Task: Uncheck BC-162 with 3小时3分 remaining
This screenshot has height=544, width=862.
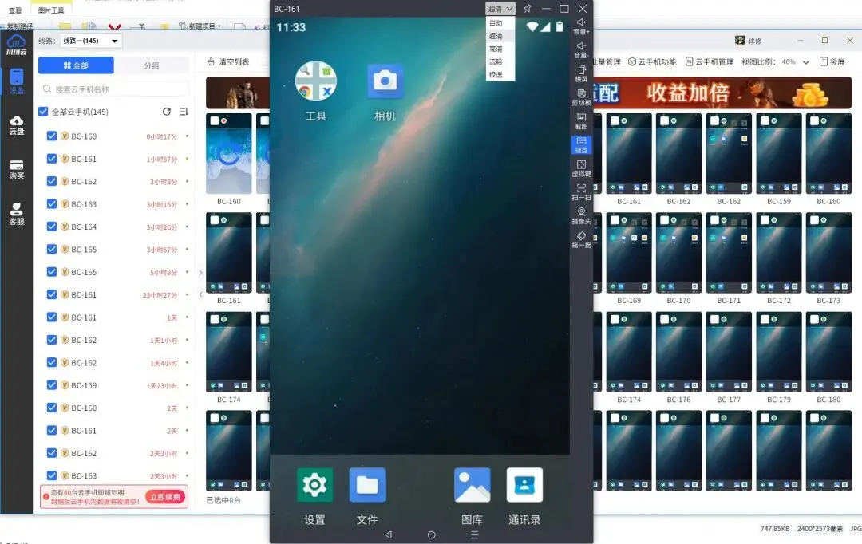Action: (x=52, y=181)
